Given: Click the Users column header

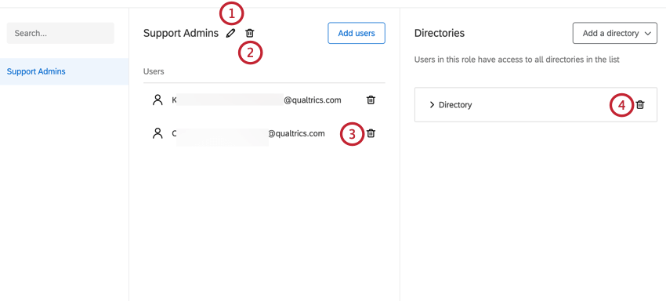Looking at the screenshot, I should pos(154,71).
